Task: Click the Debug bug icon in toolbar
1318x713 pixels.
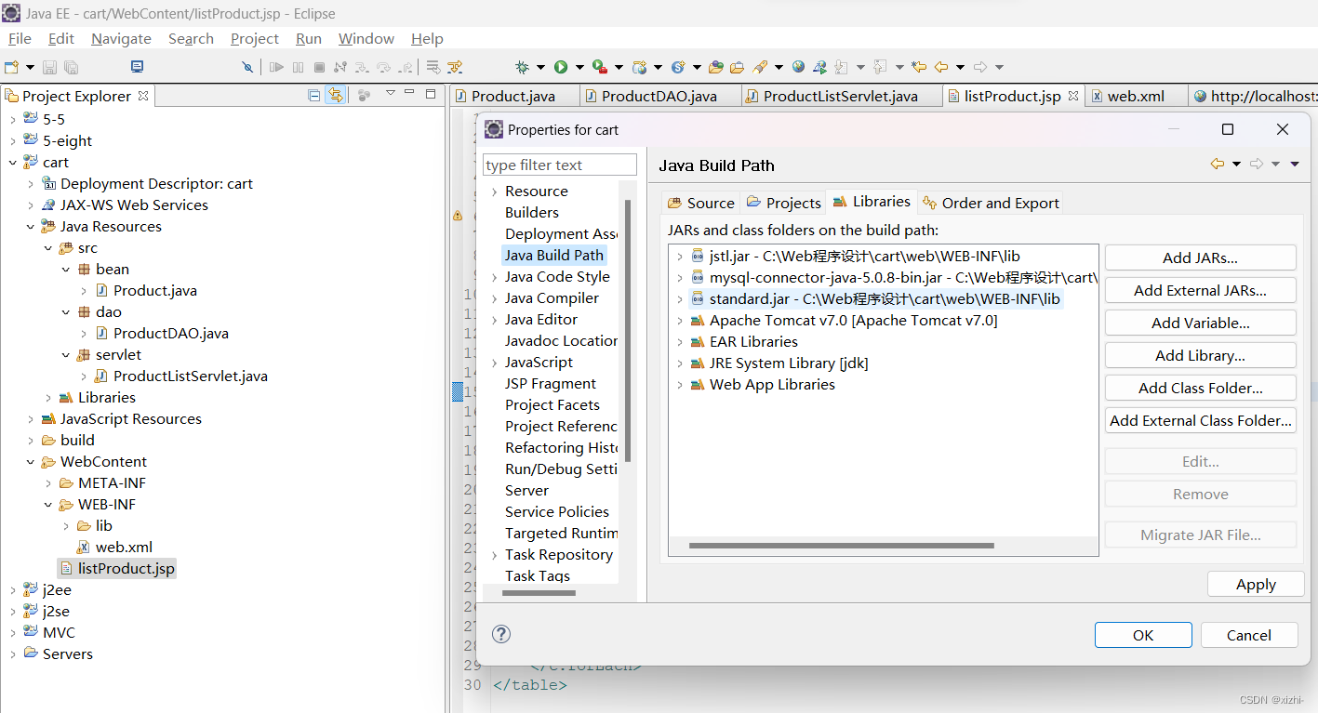Action: coord(523,67)
